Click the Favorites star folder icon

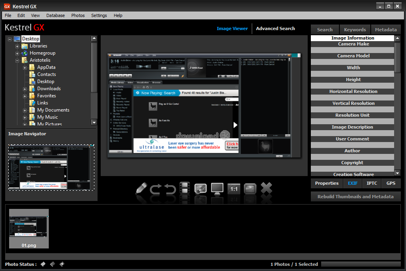(32, 96)
